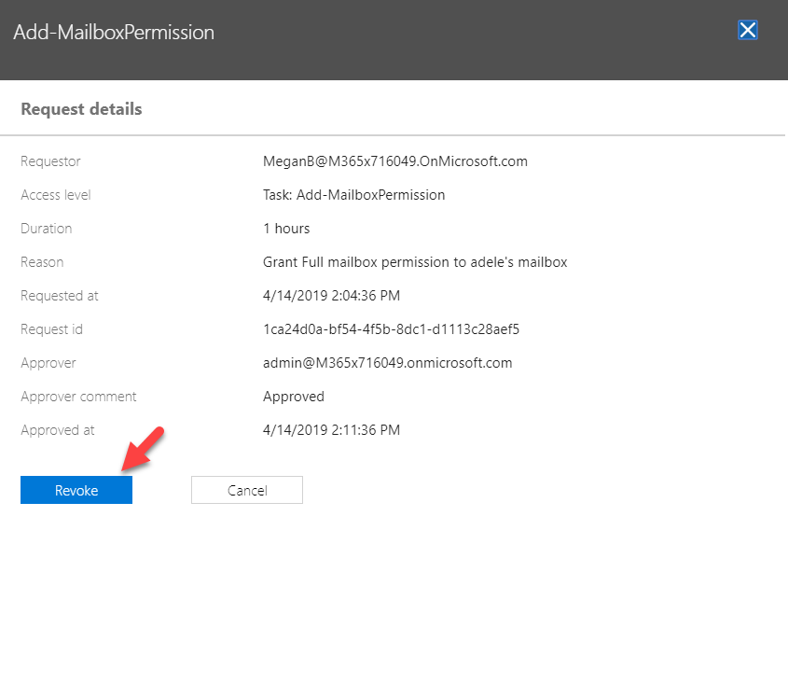Image resolution: width=788 pixels, height=698 pixels.
Task: Click the blue Revoke button
Action: point(76,490)
